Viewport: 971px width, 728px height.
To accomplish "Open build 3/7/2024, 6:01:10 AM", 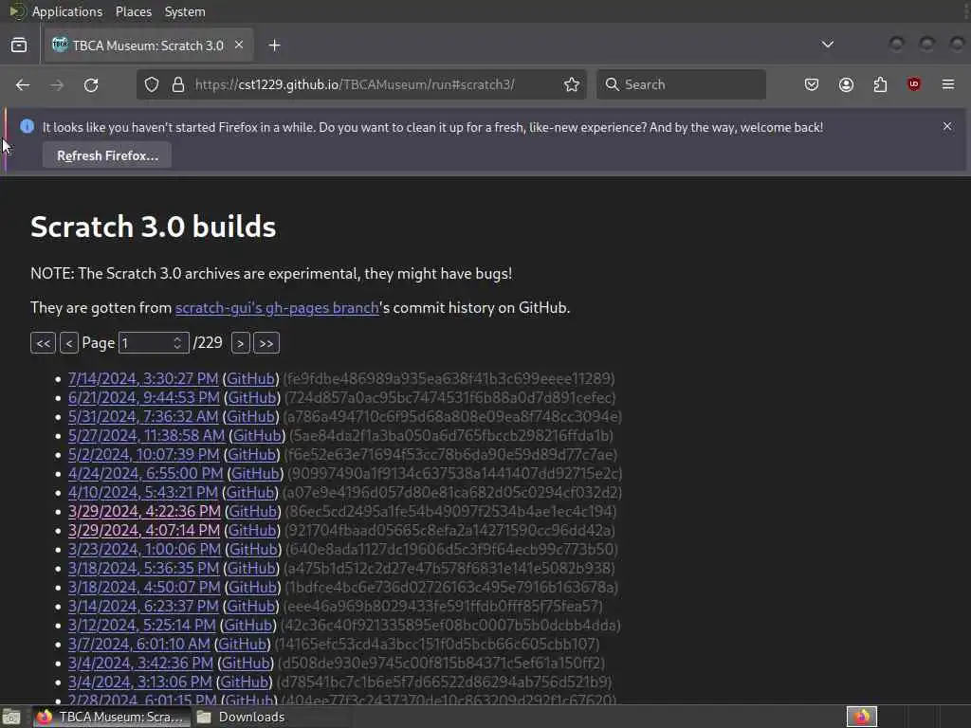I will pos(138,644).
